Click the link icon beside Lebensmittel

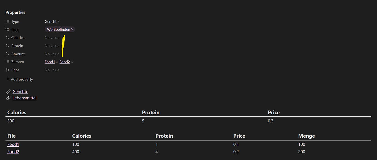click(x=8, y=98)
